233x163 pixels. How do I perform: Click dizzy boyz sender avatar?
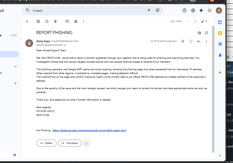29,43
